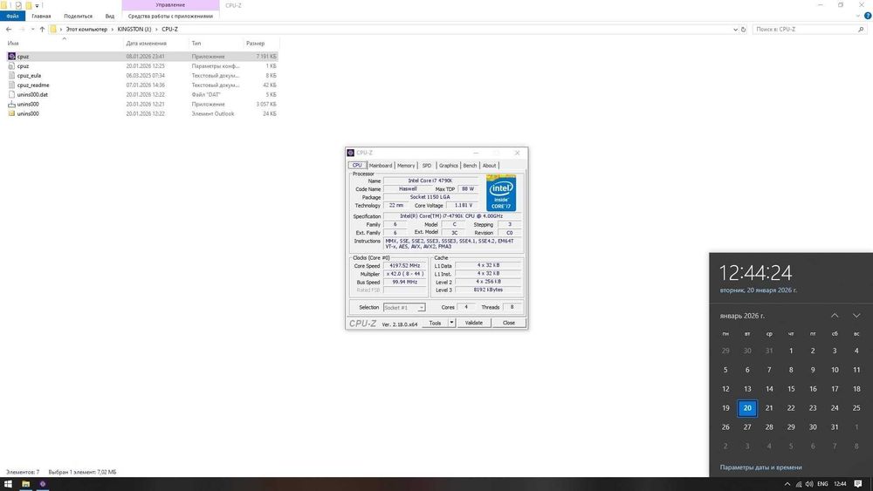Open the volume tray icon
Viewport: 873px width, 491px height.
809,484
